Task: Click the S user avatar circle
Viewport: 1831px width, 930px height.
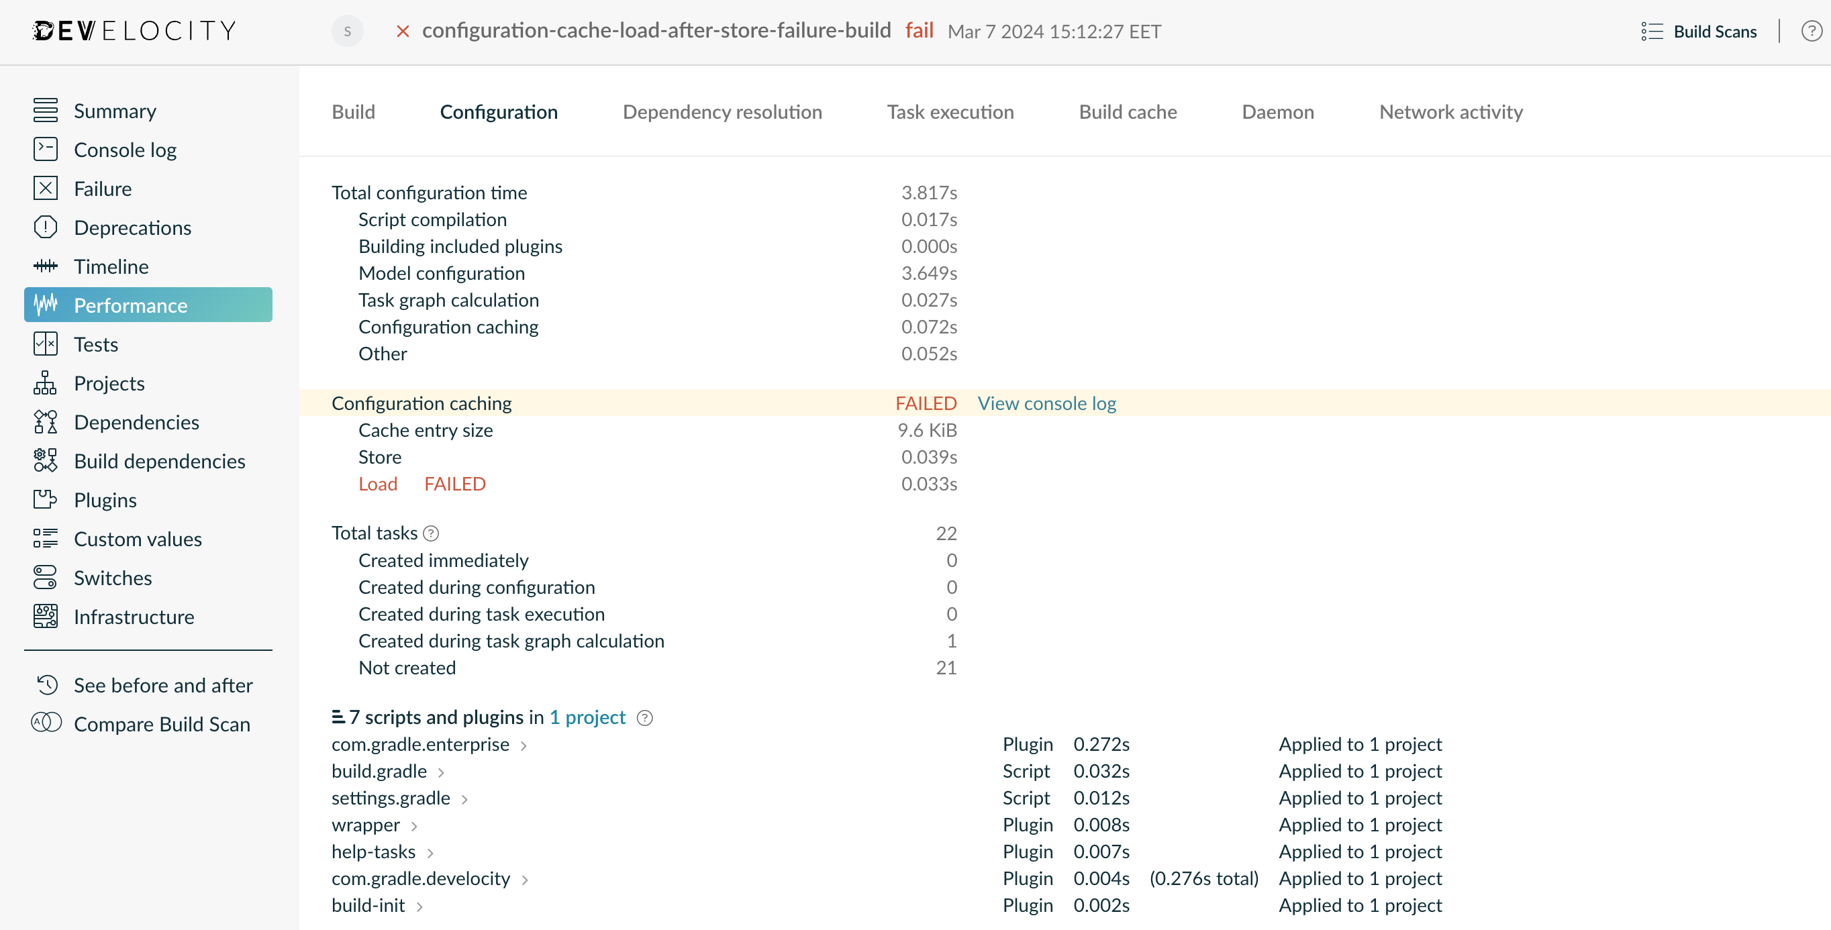Action: (x=347, y=32)
